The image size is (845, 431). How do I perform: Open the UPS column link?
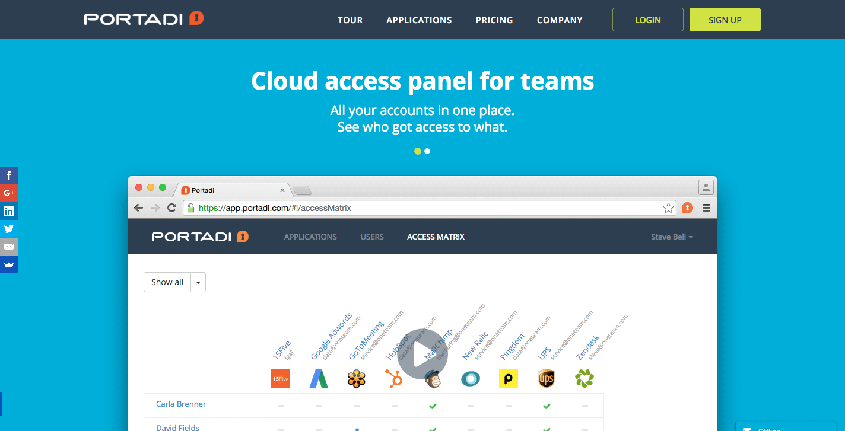(x=545, y=354)
